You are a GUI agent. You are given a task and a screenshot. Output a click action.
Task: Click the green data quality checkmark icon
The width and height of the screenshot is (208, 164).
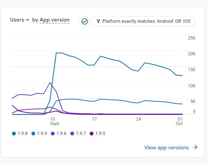[85, 22]
